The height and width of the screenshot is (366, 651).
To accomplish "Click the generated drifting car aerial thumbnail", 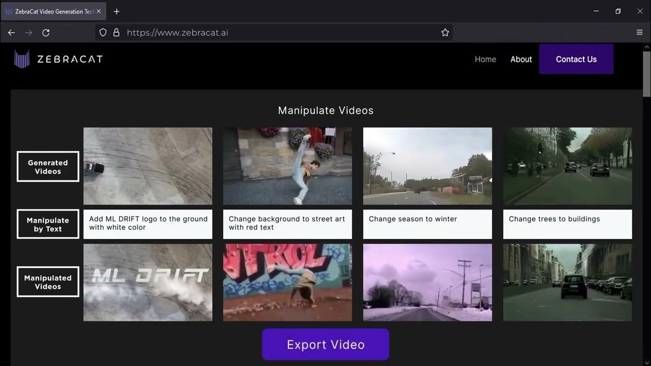I will coord(148,166).
